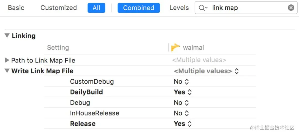Image resolution: width=299 pixels, height=135 pixels.
Task: Select the Release configuration row label
Action: [x=83, y=124]
